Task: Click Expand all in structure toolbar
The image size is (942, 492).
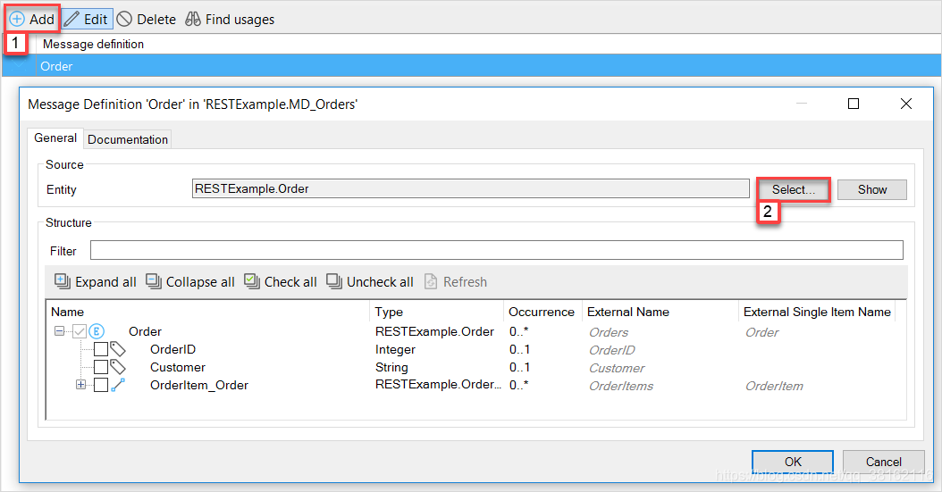Action: [96, 281]
